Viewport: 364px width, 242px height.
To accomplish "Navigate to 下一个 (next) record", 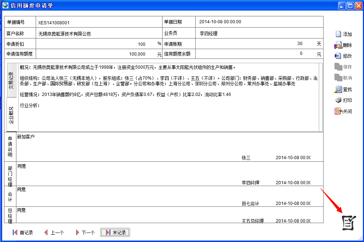I will [x=85, y=233].
